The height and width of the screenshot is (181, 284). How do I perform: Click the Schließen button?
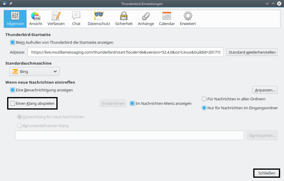[267, 173]
